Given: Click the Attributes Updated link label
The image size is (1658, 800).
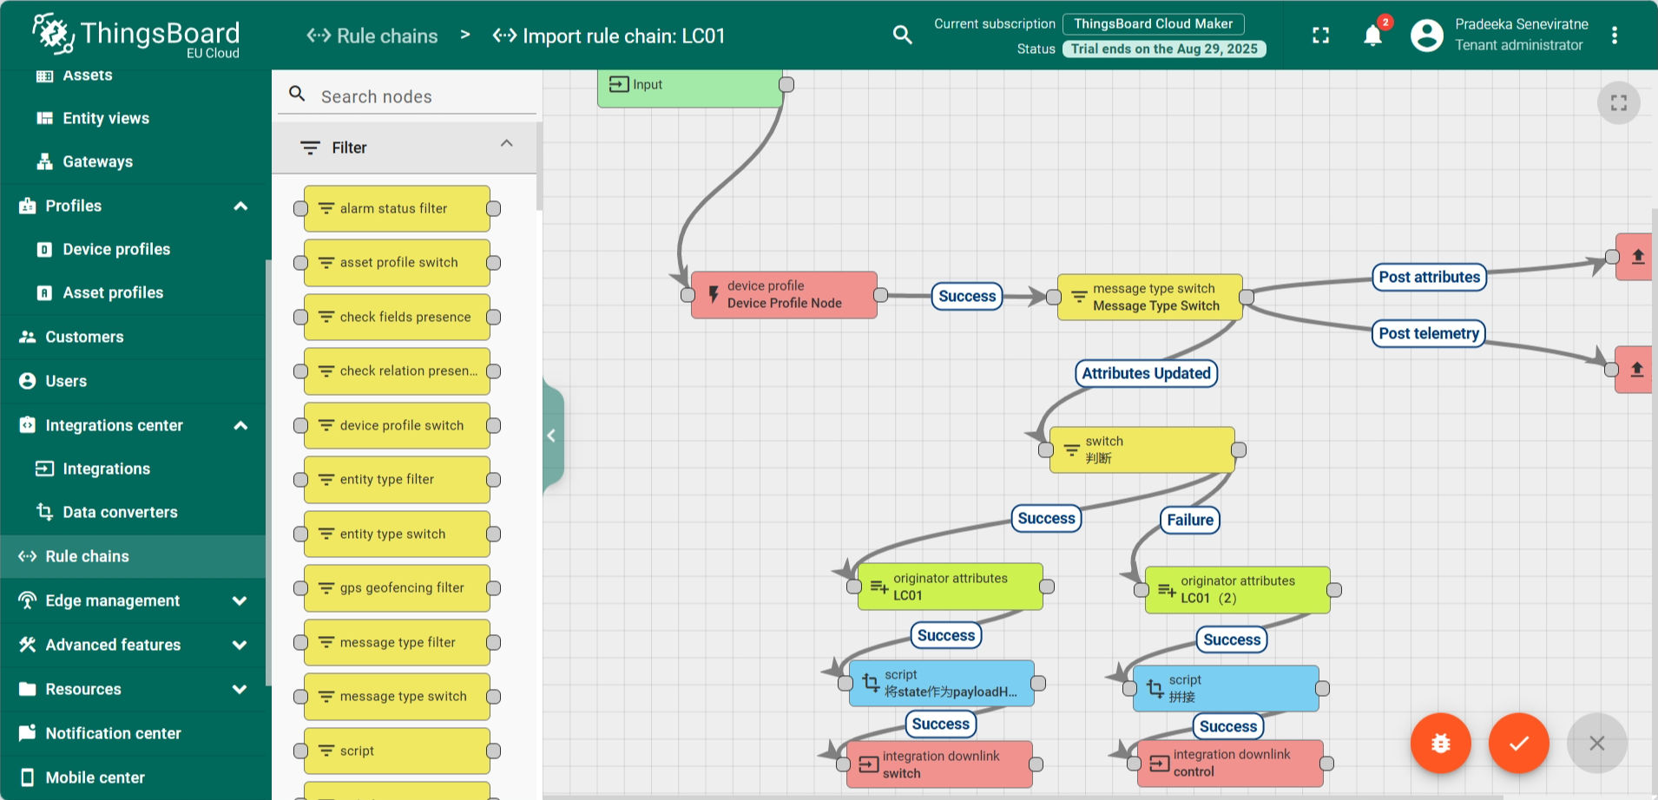Looking at the screenshot, I should pos(1146,373).
